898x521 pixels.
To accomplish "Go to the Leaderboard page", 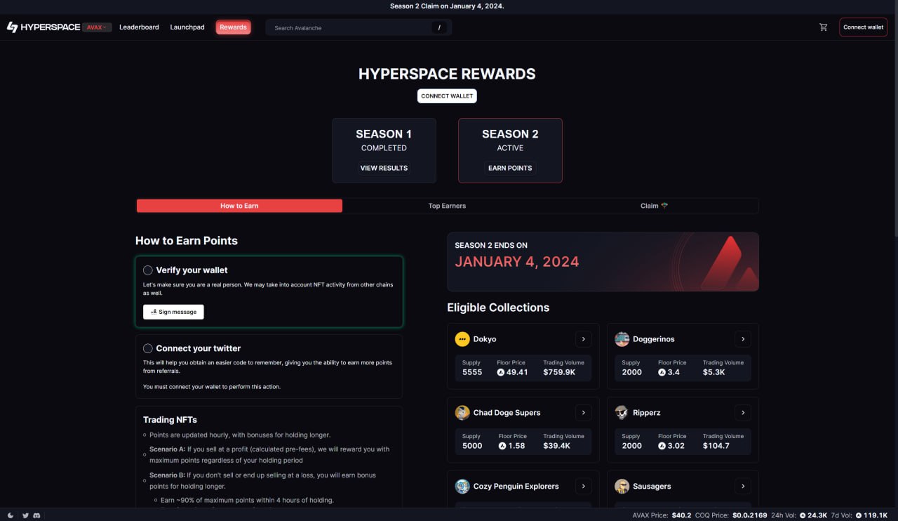I will point(139,27).
